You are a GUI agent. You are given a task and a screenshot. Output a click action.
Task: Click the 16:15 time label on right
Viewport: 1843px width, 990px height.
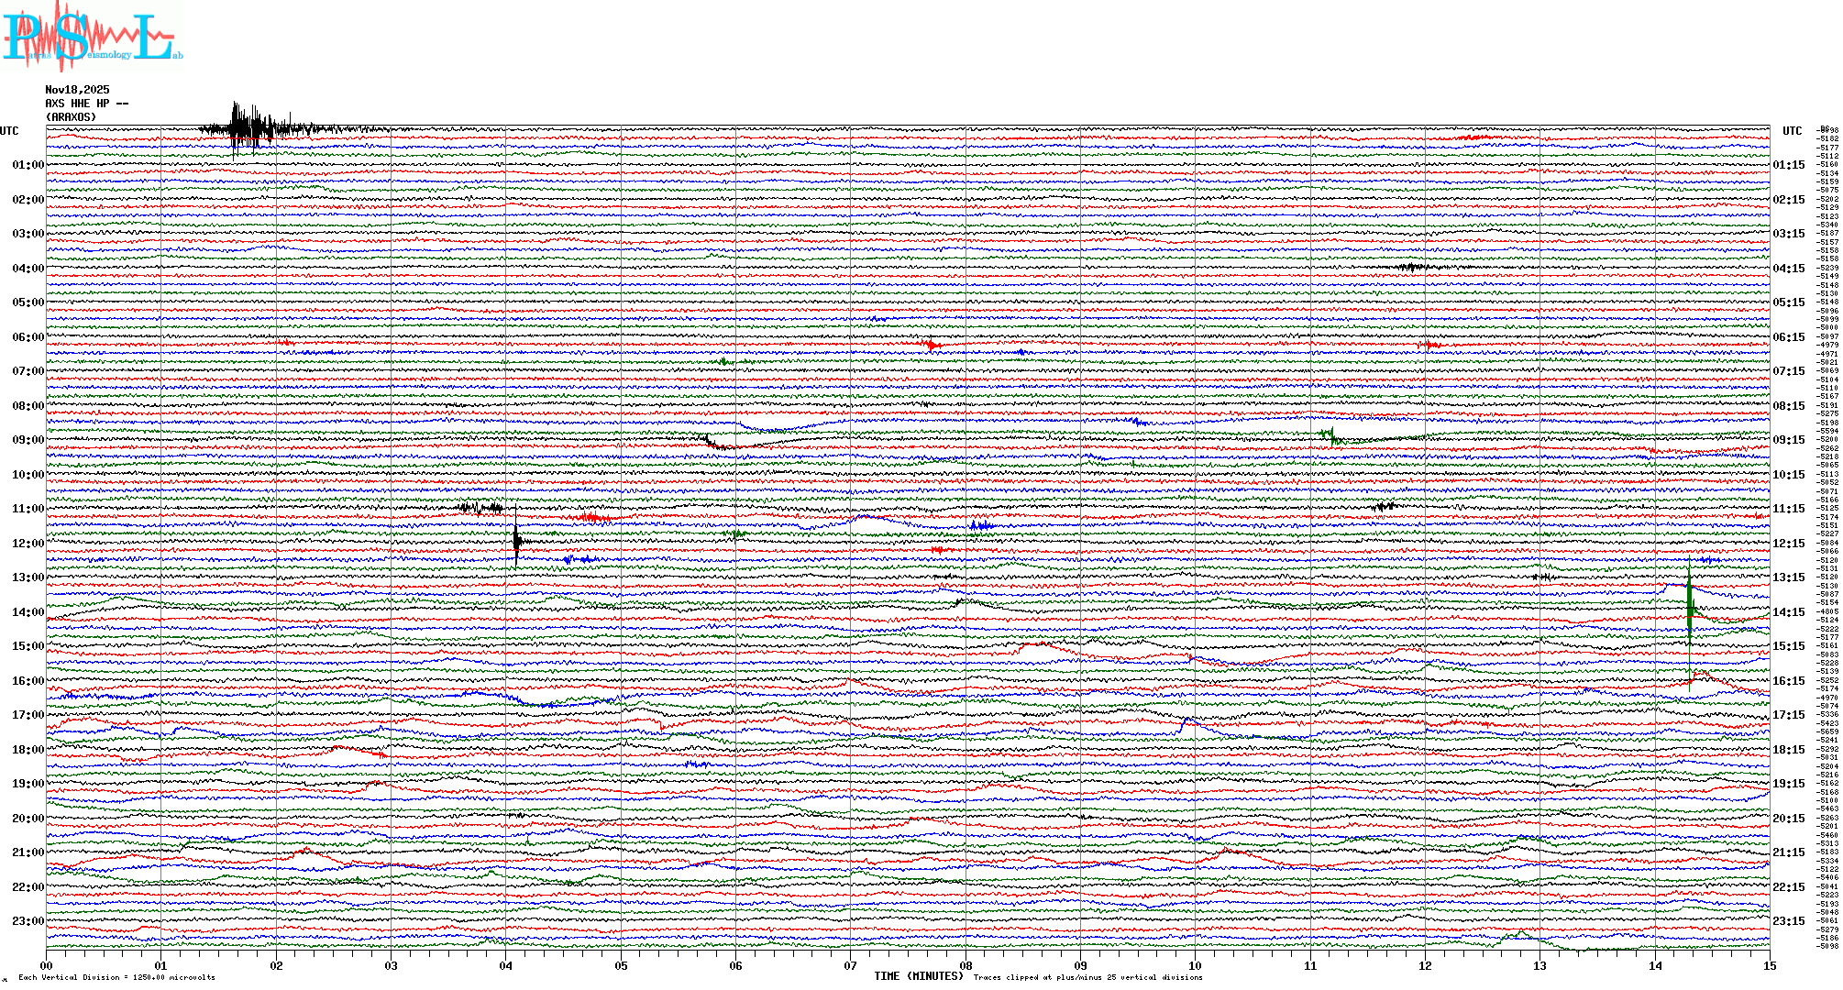coord(1788,681)
